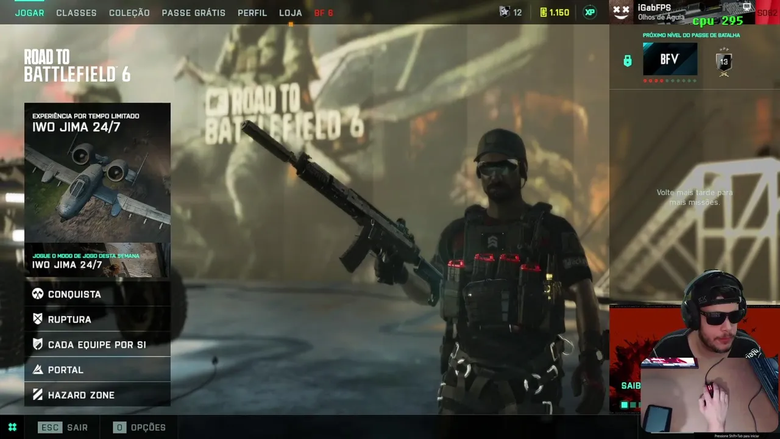Click the rank badge icon beside 12
The width and height of the screenshot is (780, 439).
pos(505,12)
